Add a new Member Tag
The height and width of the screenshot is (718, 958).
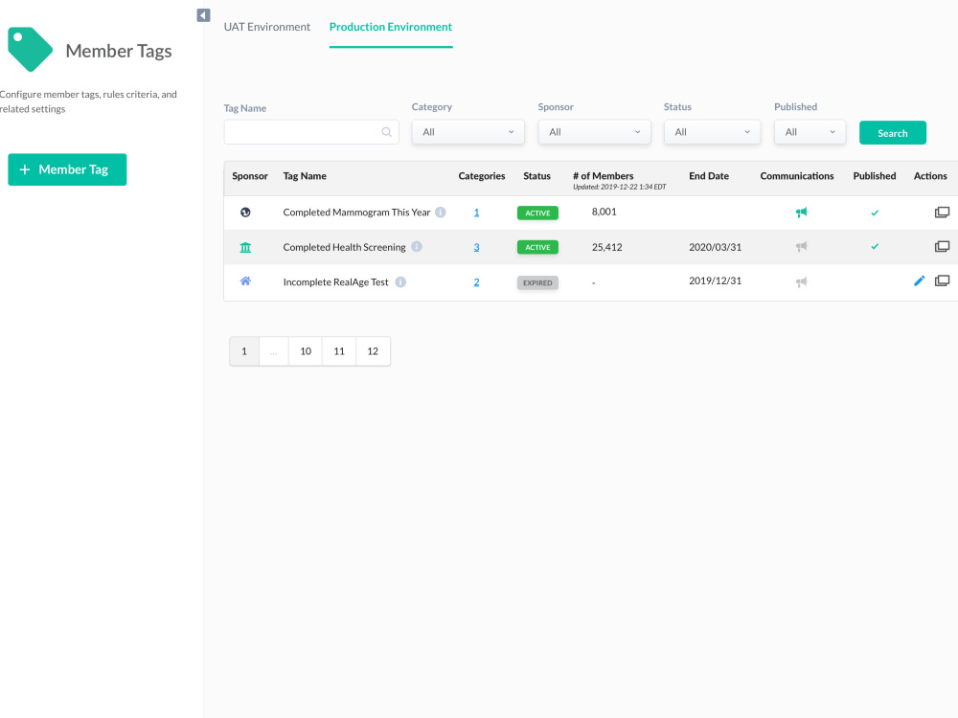pos(67,169)
